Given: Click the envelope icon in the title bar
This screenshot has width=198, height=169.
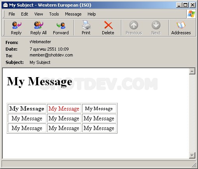Looking at the screenshot, I should [5, 5].
